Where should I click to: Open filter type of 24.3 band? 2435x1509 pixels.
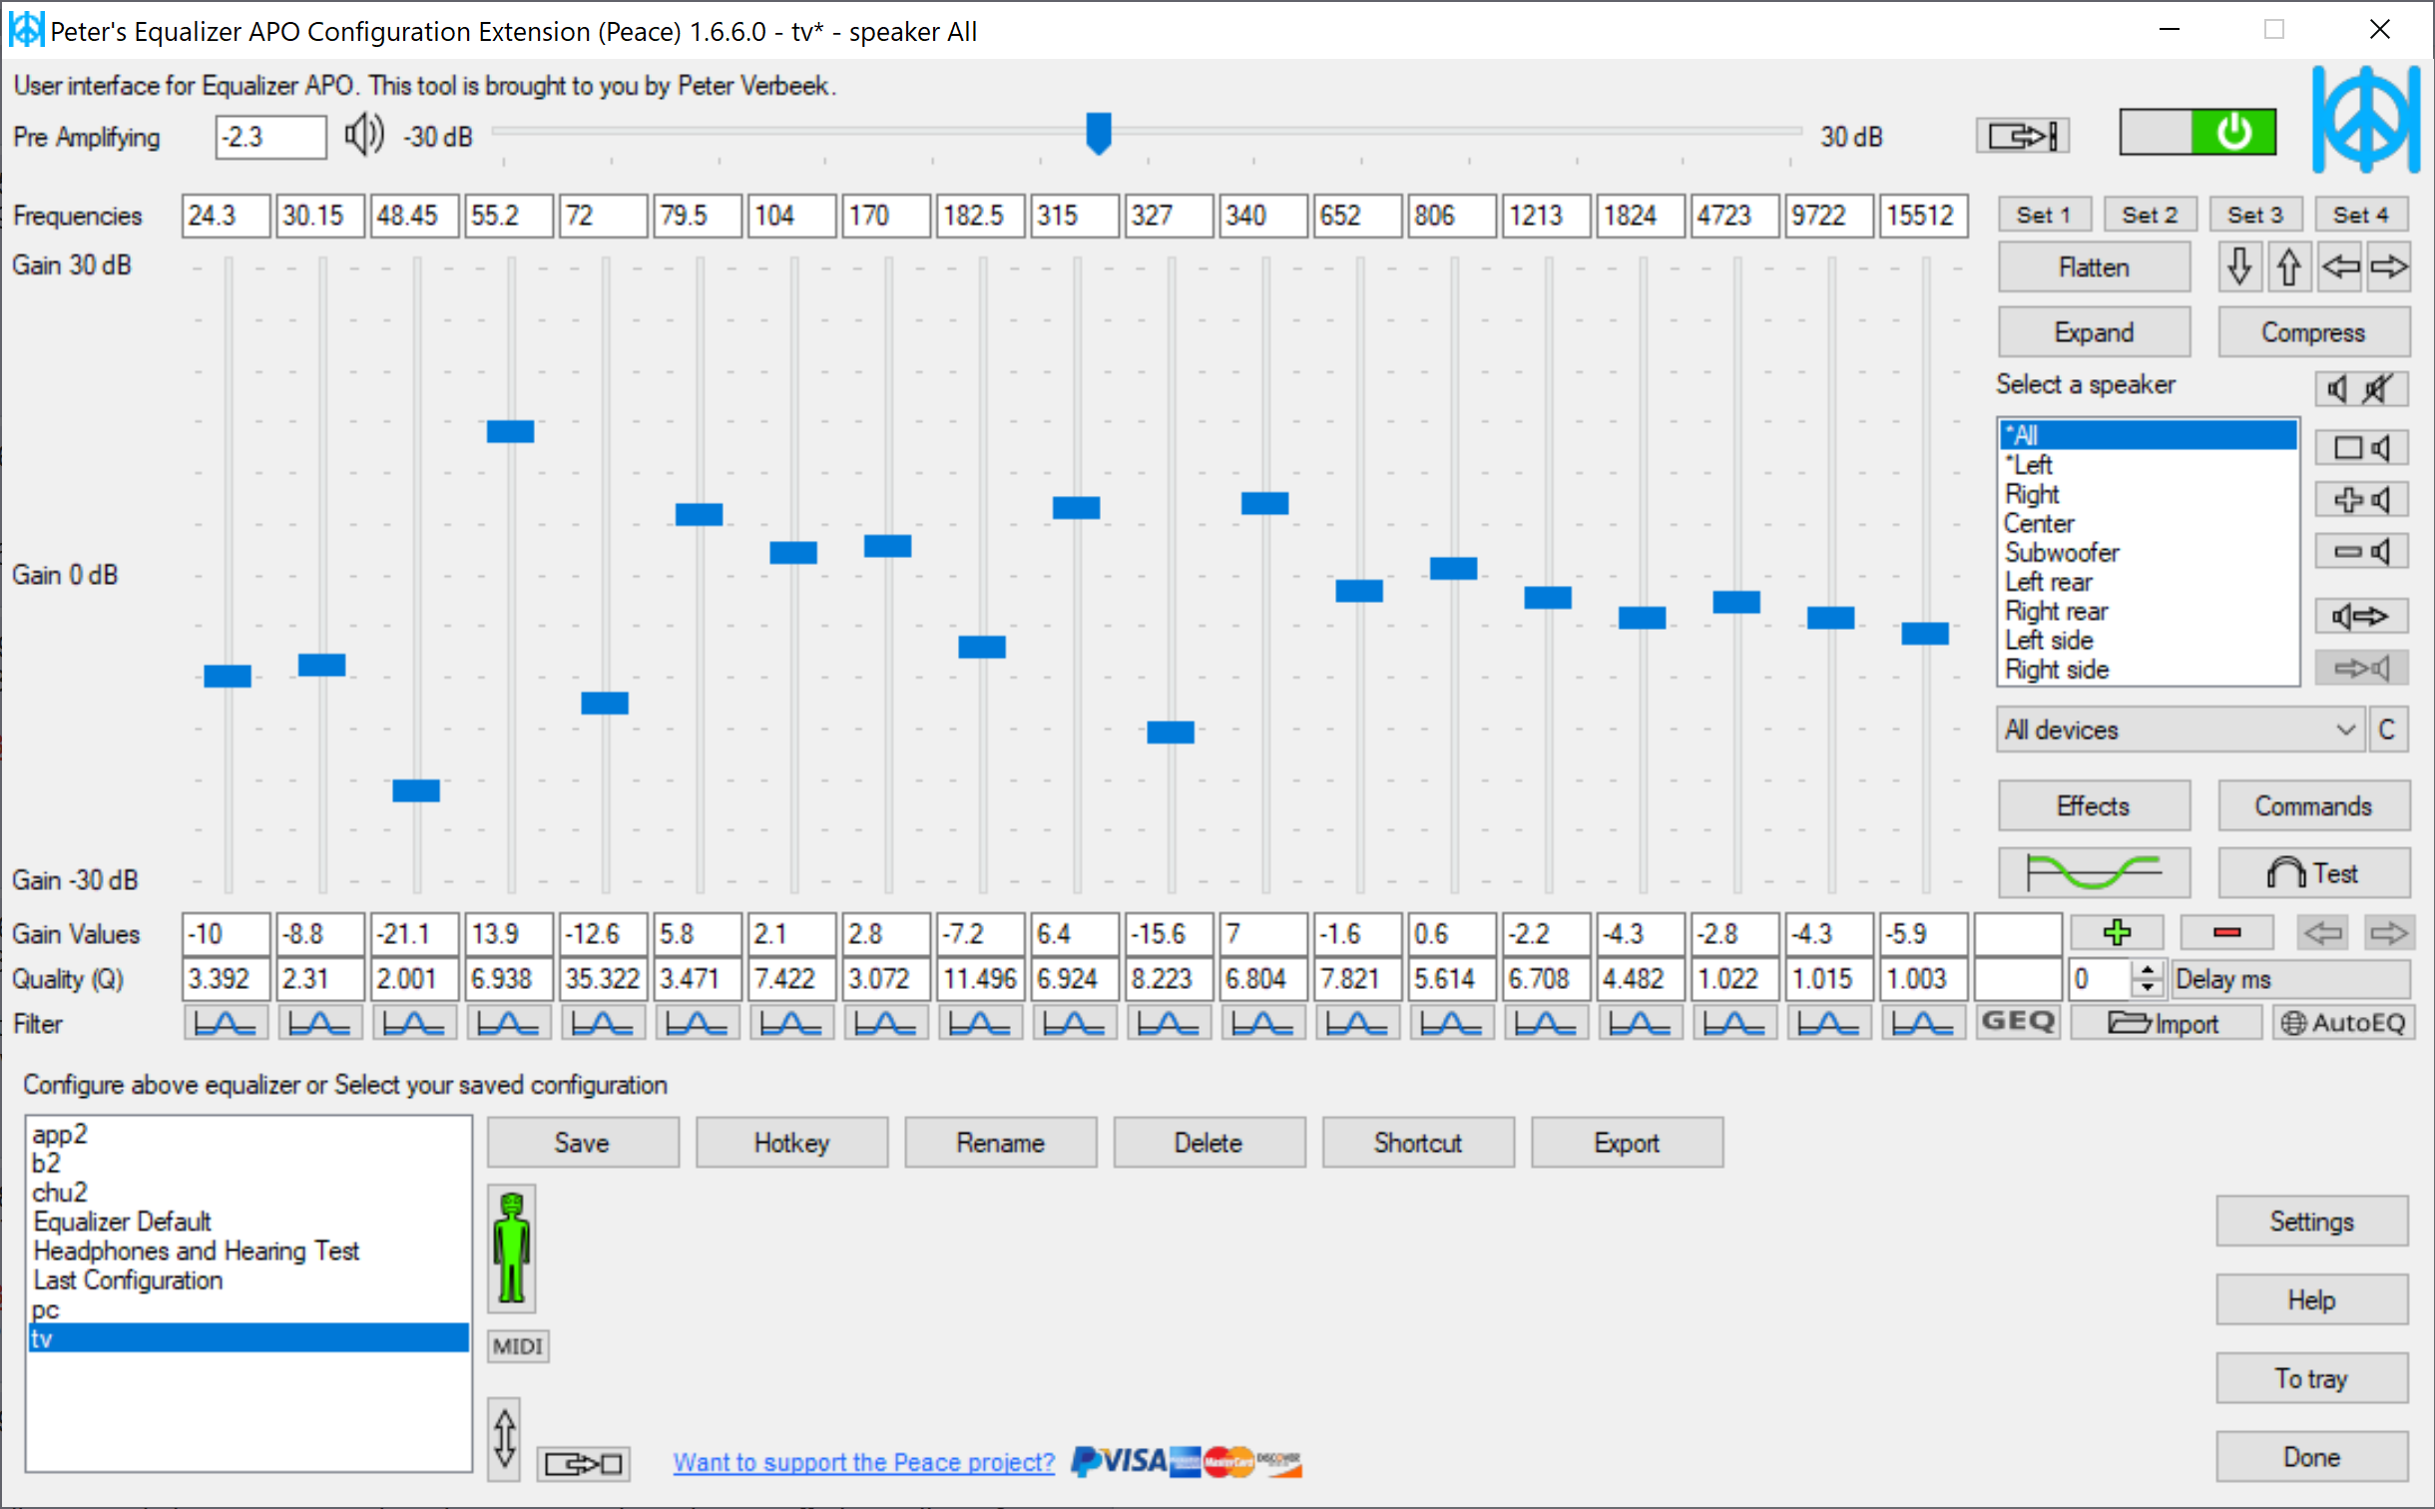pos(226,1023)
